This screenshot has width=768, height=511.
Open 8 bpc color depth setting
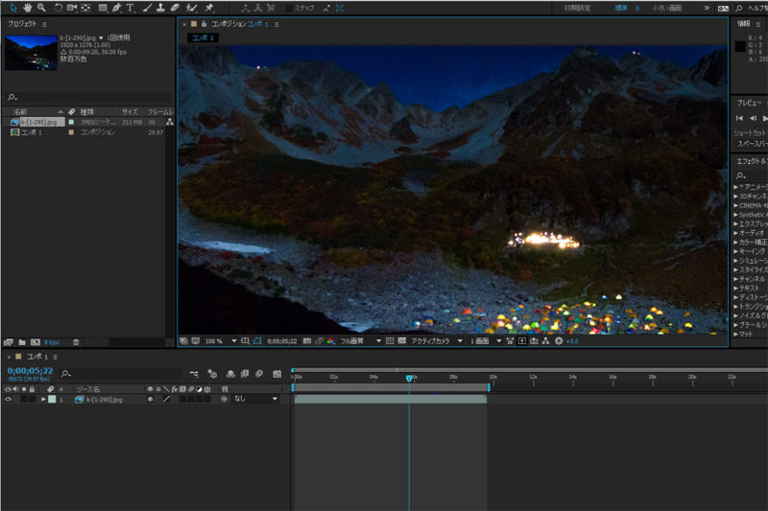[x=52, y=342]
